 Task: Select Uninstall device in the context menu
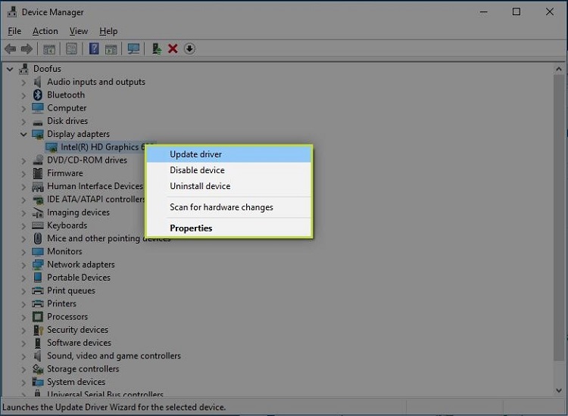click(200, 186)
